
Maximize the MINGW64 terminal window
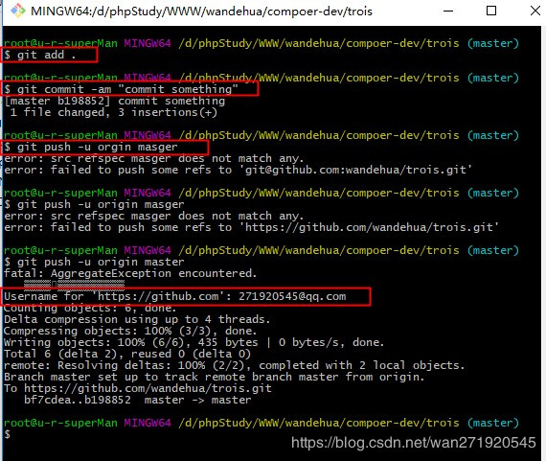click(x=491, y=11)
